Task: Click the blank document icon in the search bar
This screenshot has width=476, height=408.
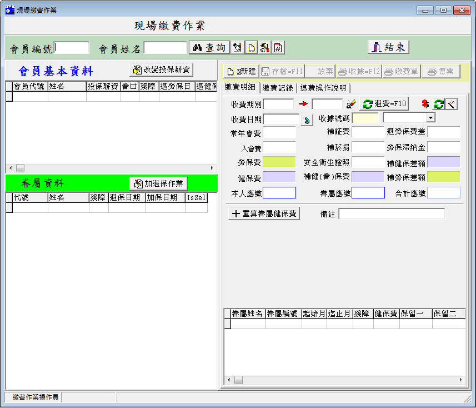Action: 252,48
